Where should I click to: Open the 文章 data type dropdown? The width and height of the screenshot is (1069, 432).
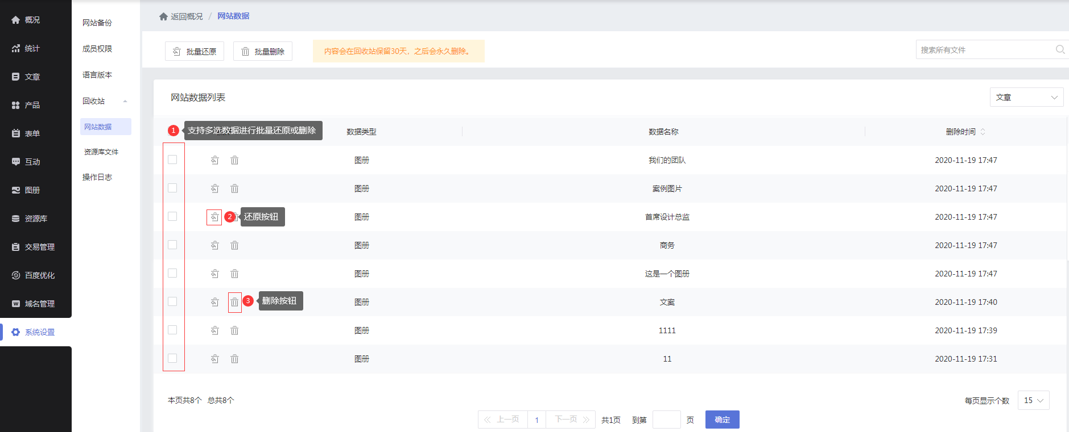(x=1026, y=97)
